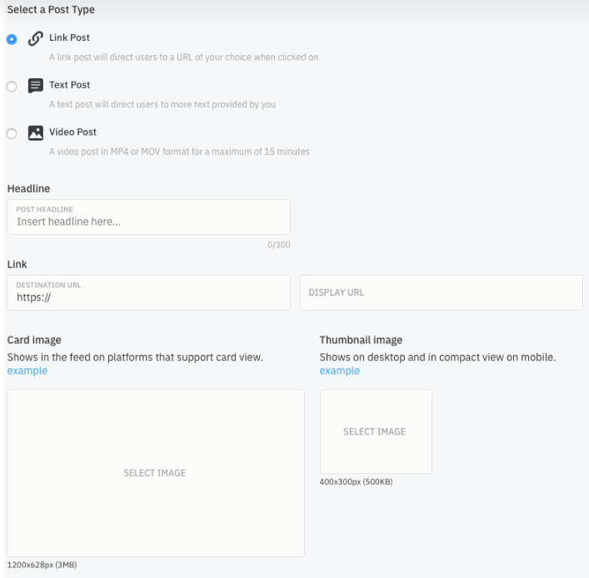This screenshot has width=589, height=578.
Task: Click the Video Post picture icon
Action: tap(35, 132)
